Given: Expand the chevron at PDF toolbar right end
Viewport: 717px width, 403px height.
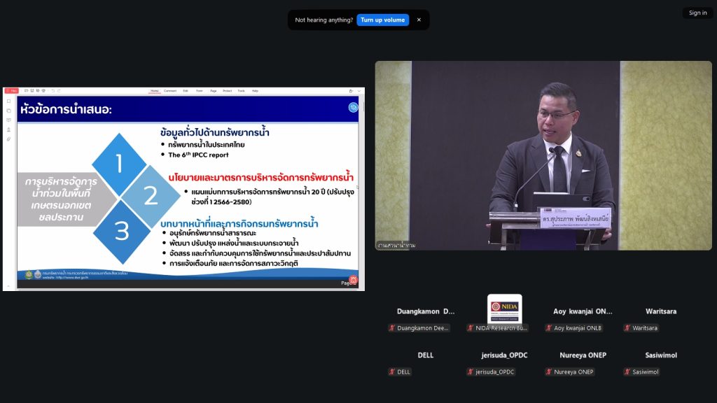Looking at the screenshot, I should pyautogui.click(x=360, y=91).
